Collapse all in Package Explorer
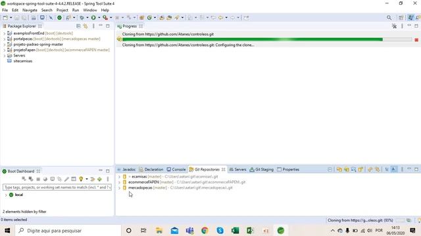The image size is (421, 236). pos(78,26)
